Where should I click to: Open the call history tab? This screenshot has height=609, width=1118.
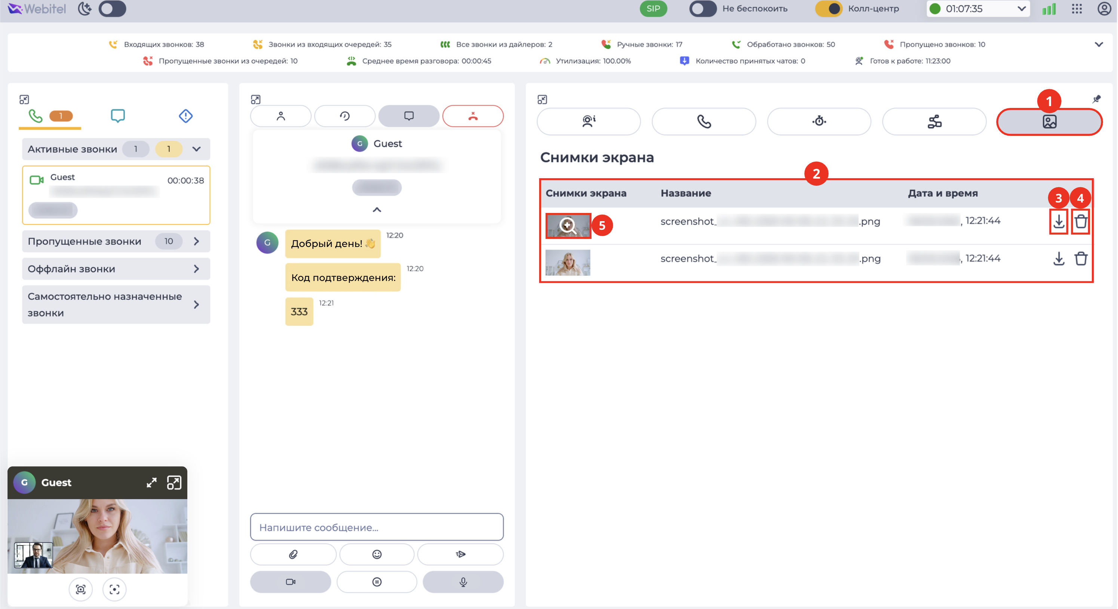[345, 116]
